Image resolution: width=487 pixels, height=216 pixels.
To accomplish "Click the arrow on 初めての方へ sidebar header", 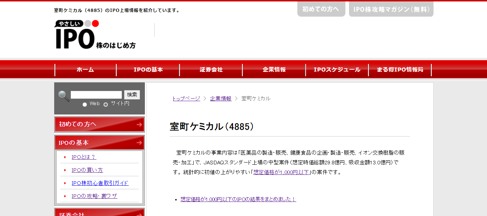I will point(139,125).
